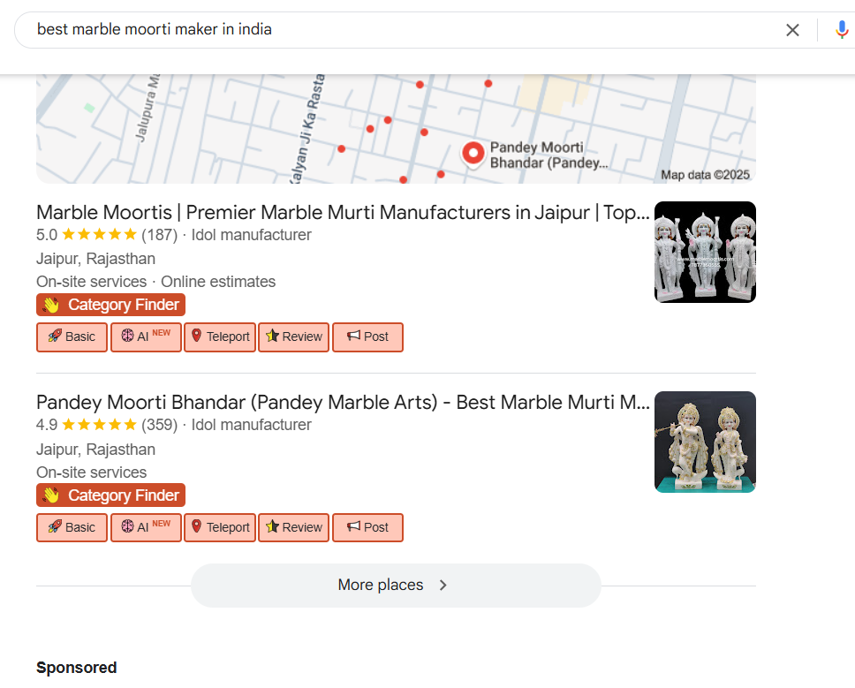Click Basic rocket button under Marble Moortis

pyautogui.click(x=72, y=336)
